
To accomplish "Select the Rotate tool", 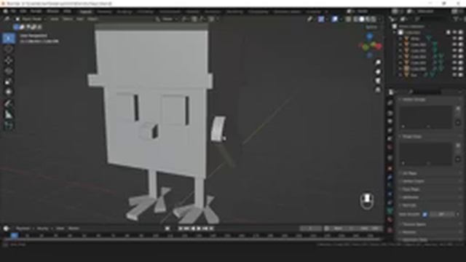I will pos(9,71).
